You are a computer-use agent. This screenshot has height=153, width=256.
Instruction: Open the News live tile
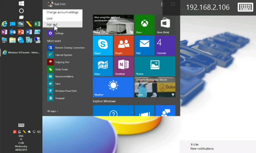pyautogui.click(x=113, y=25)
